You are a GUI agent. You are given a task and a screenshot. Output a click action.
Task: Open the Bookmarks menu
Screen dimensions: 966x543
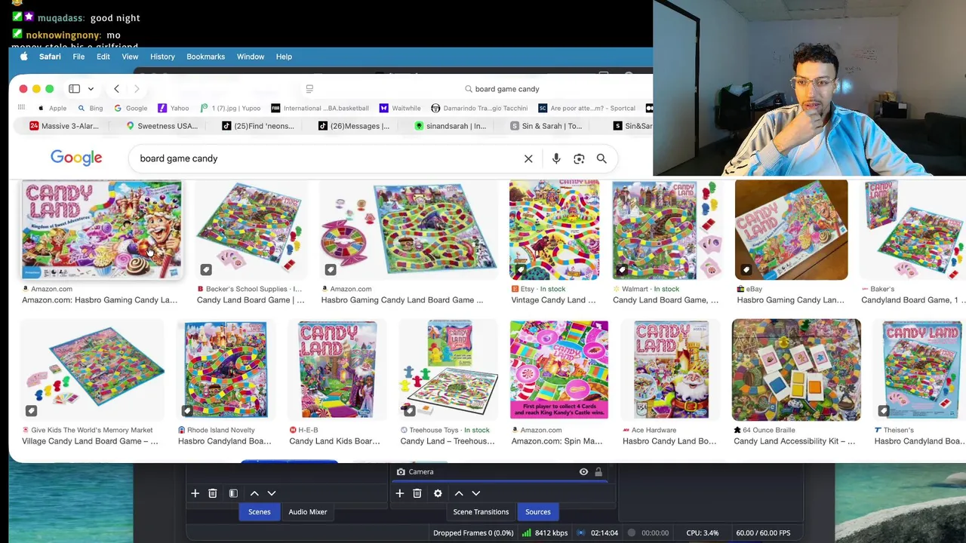click(x=205, y=57)
